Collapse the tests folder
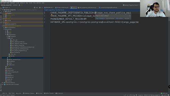This screenshot has height=96, width=170. pos(7,38)
